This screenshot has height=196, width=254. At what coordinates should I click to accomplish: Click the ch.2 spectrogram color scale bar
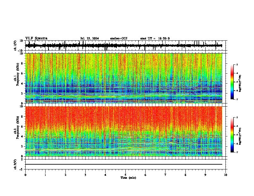[x=232, y=135]
